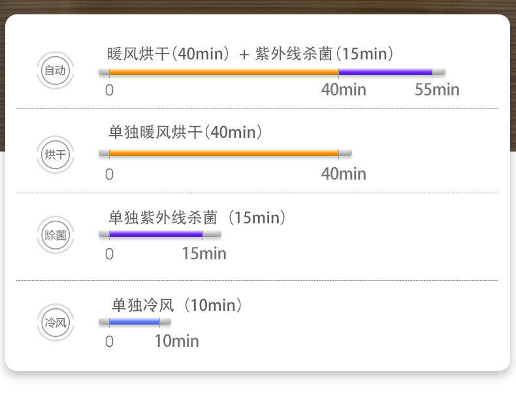The width and height of the screenshot is (516, 401).
Task: Click the 40min label under the auto bar
Action: [344, 89]
